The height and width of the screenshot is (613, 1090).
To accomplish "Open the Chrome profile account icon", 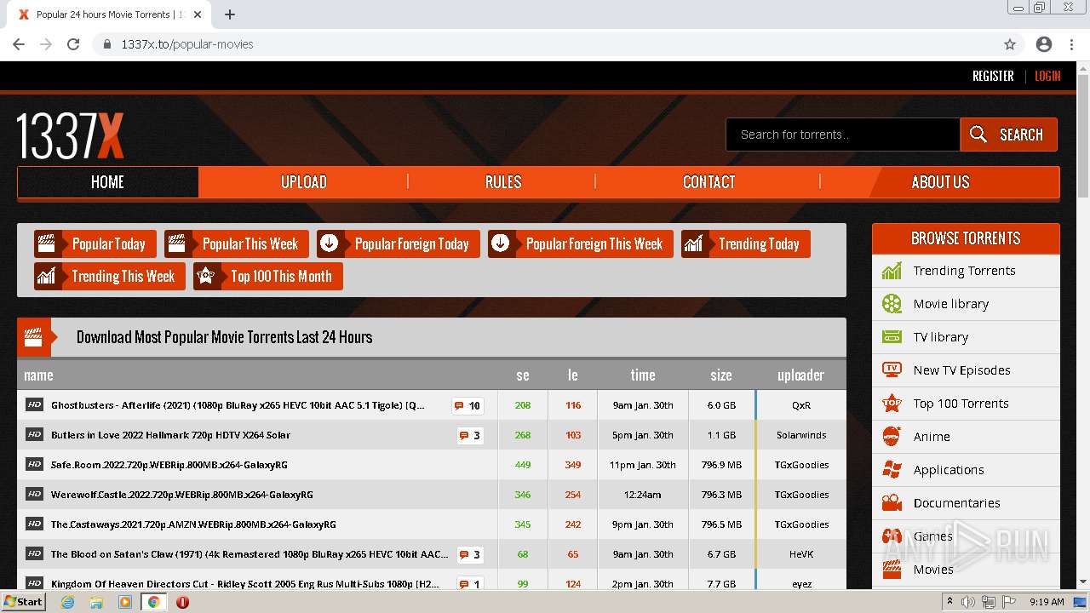I will [x=1044, y=44].
